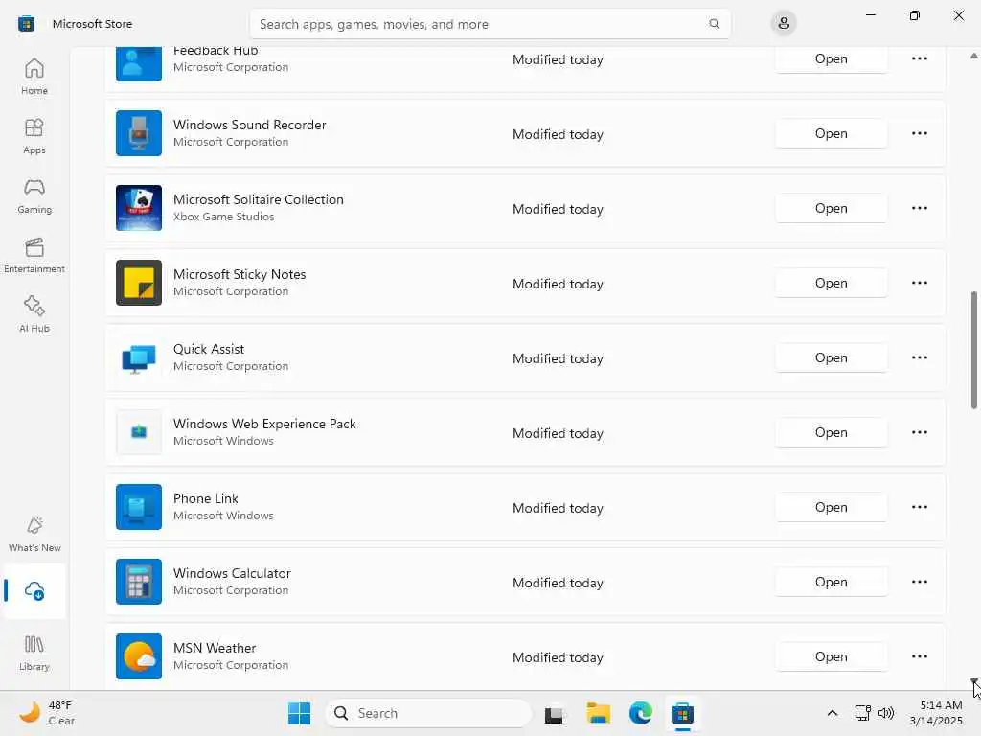This screenshot has width=981, height=736.
Task: Click the Microsoft Sticky Notes icon
Action: click(138, 283)
